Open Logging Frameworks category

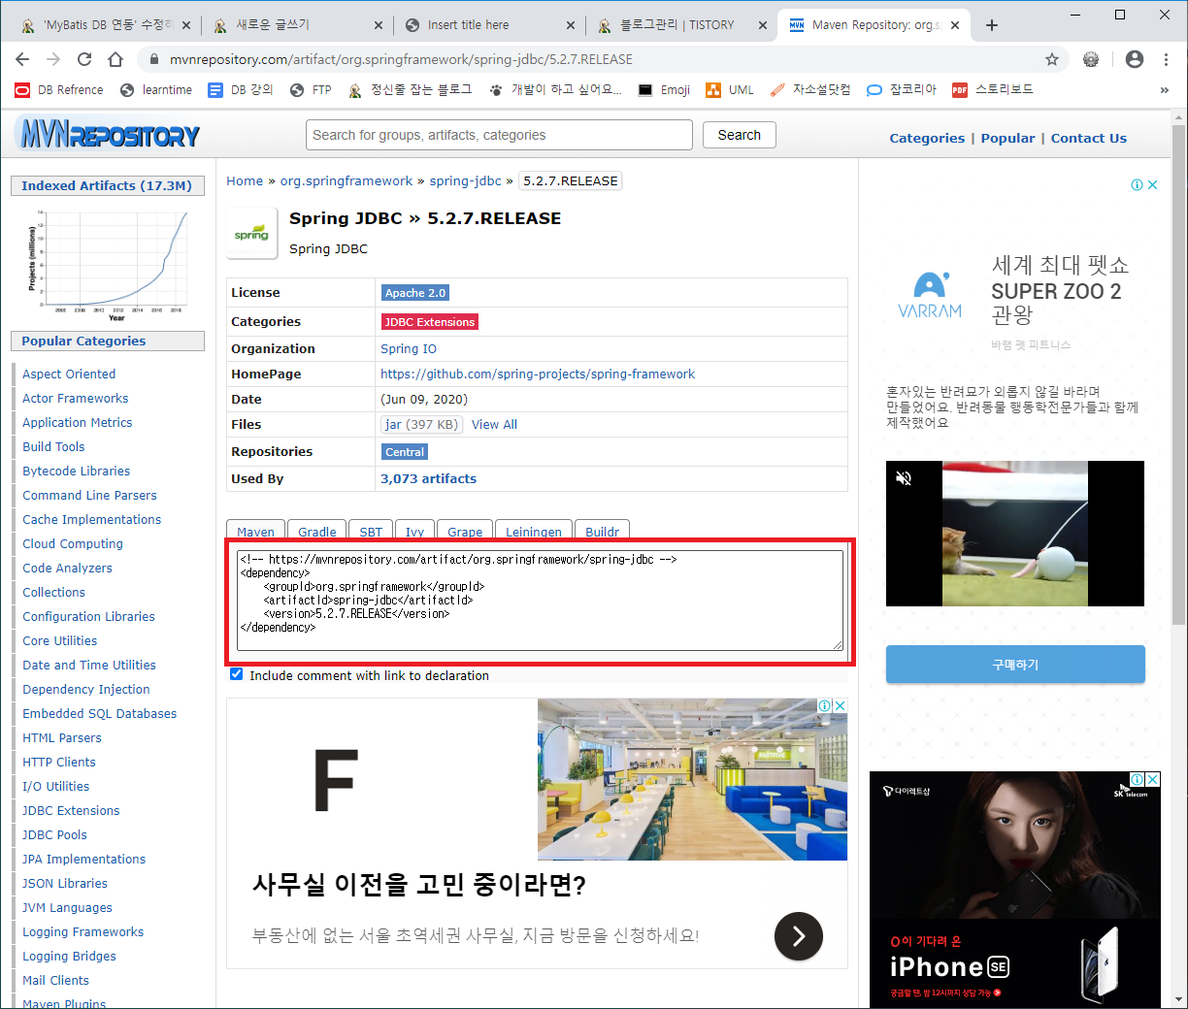83,931
